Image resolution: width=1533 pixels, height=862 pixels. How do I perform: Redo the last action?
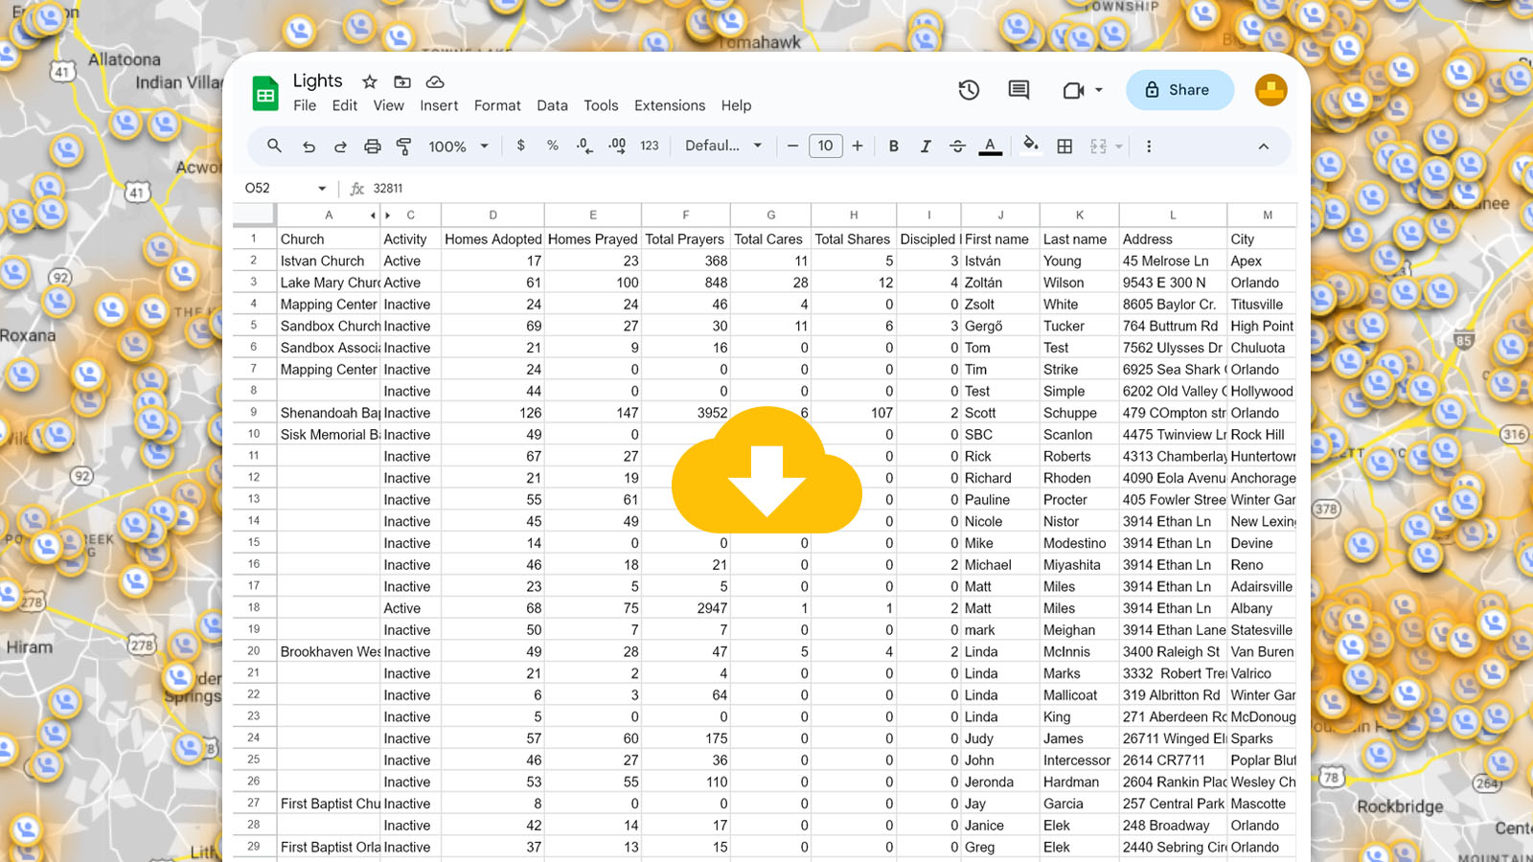pos(340,147)
